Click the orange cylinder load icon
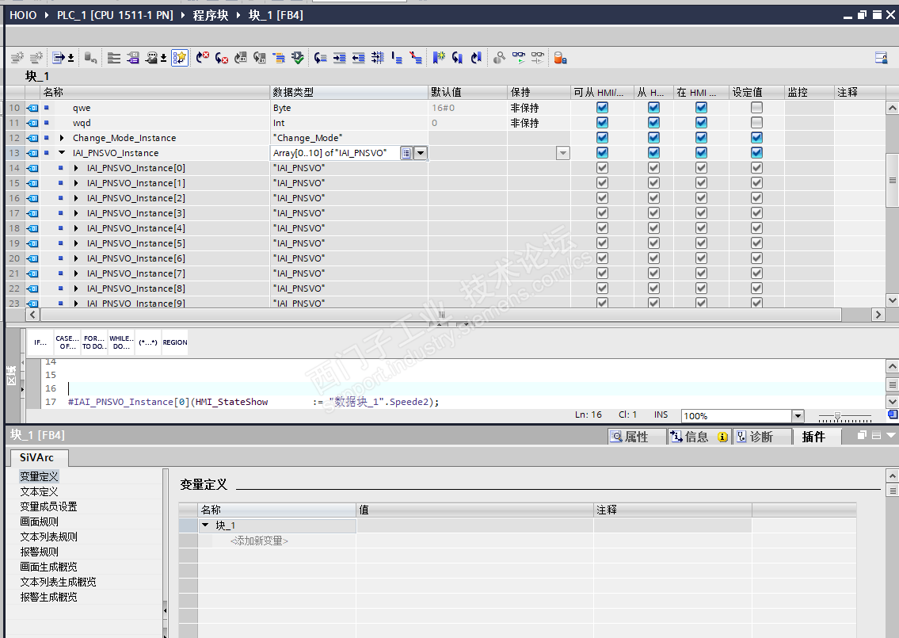The image size is (899, 638). (560, 57)
